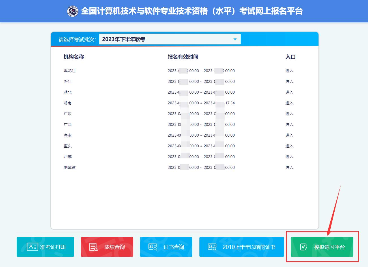Open 准考证打印 admission ticket printing

tap(45, 247)
